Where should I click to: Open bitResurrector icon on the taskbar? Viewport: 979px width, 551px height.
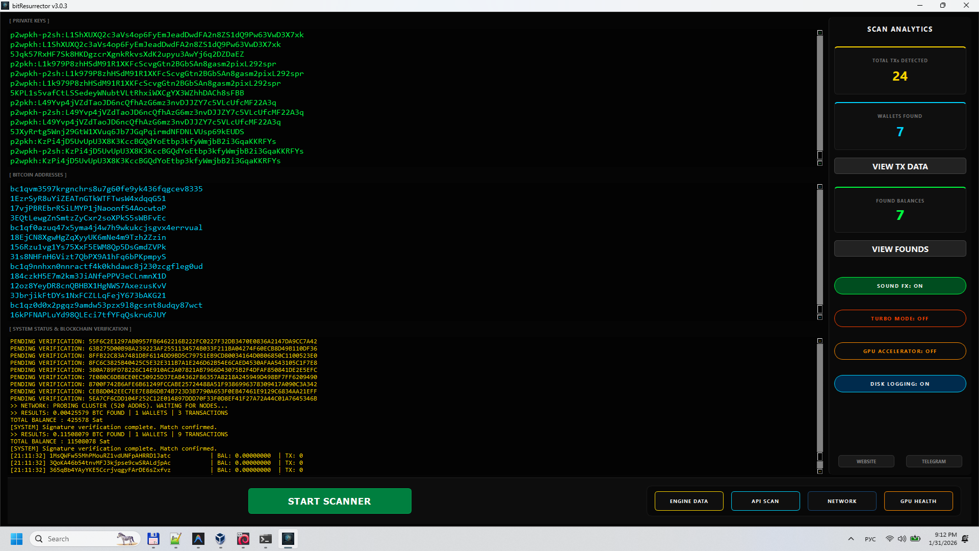288,539
